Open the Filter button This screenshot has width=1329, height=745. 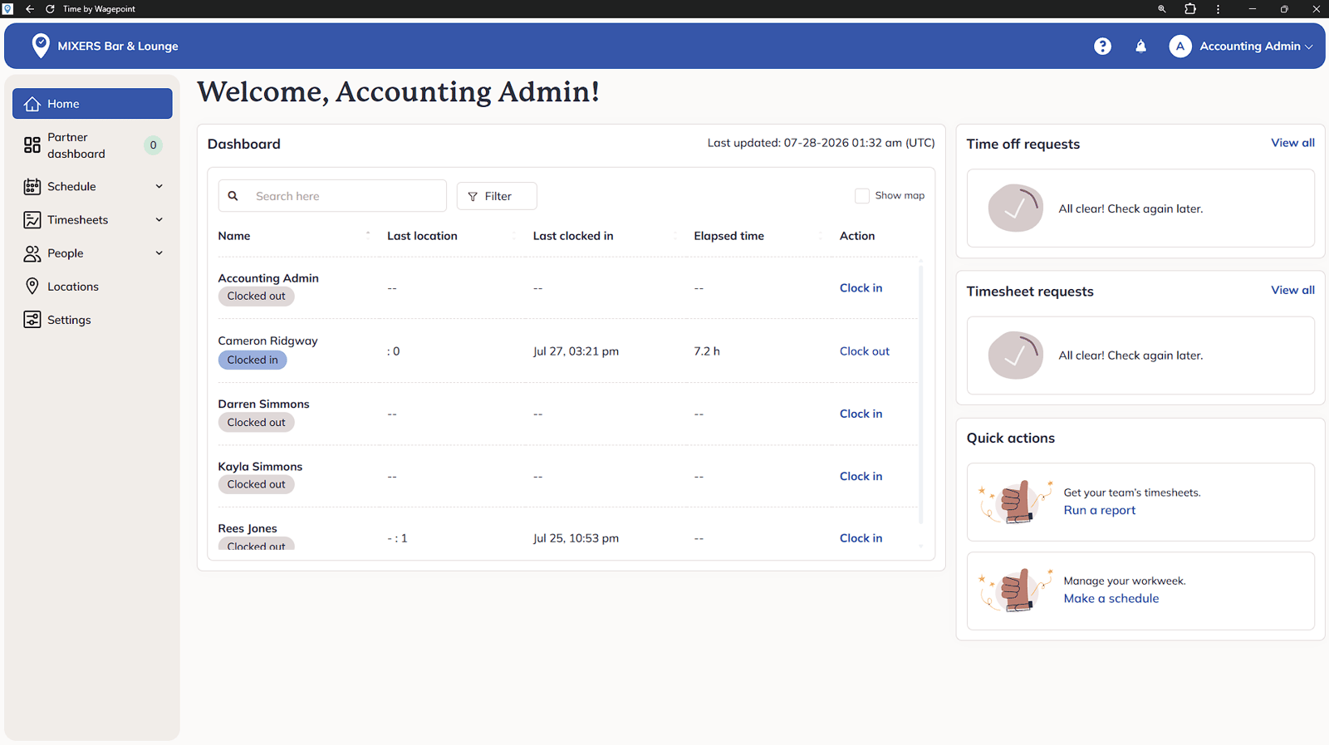[497, 196]
